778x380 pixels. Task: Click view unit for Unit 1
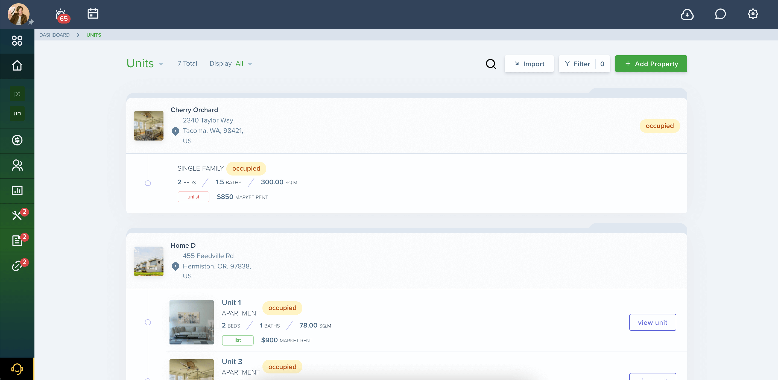pos(653,322)
